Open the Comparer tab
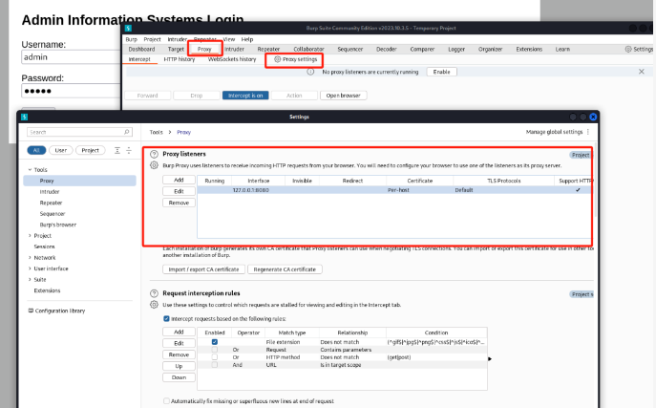The height and width of the screenshot is (408, 656). tap(422, 49)
